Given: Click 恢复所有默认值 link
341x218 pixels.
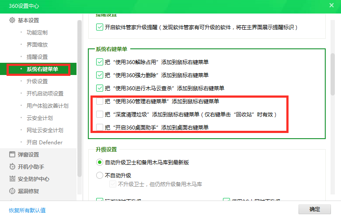Looking at the screenshot, I should (27, 210).
